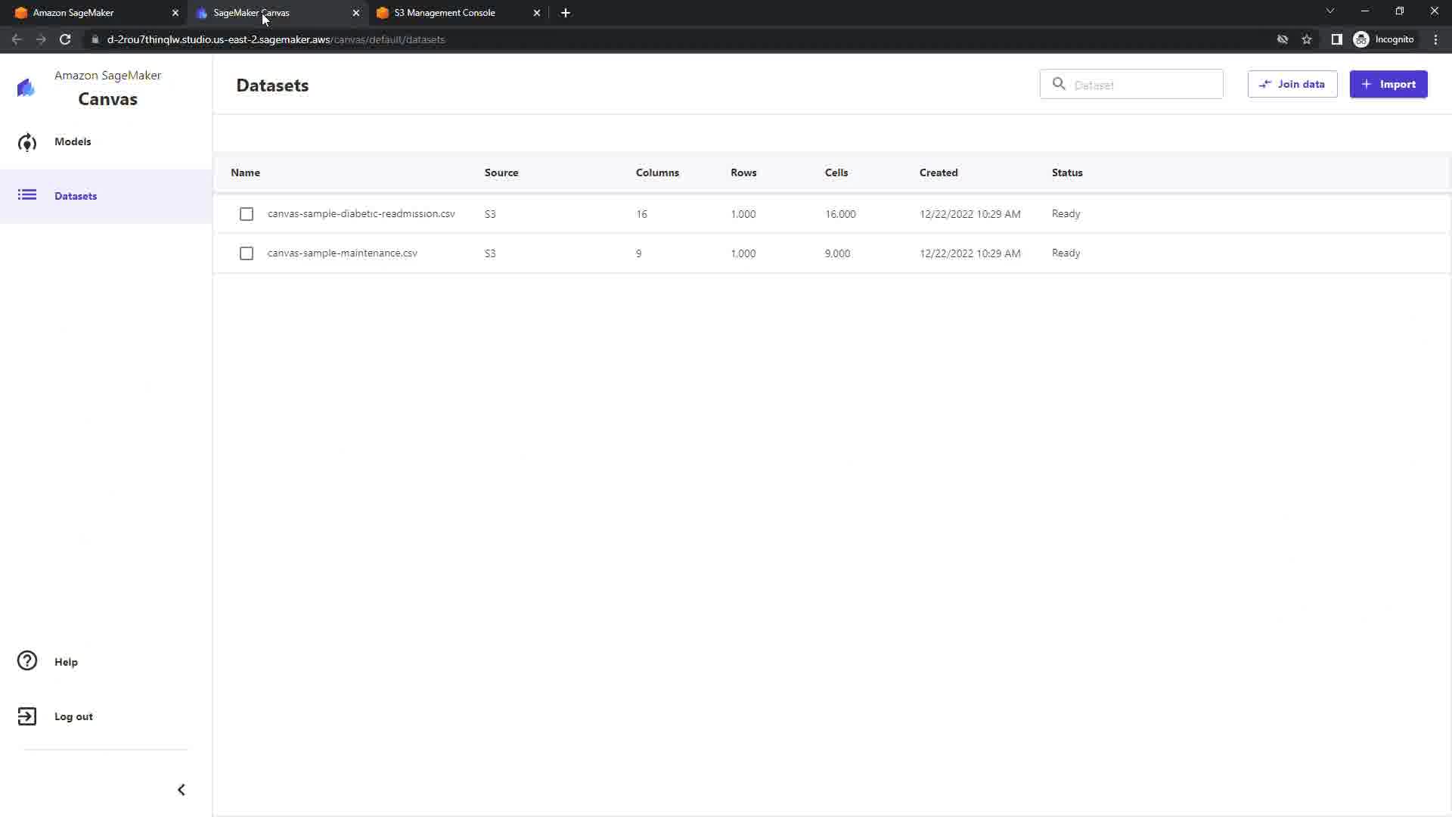Open Chrome three-dot menu
Viewport: 1452px width, 817px height.
click(x=1435, y=39)
